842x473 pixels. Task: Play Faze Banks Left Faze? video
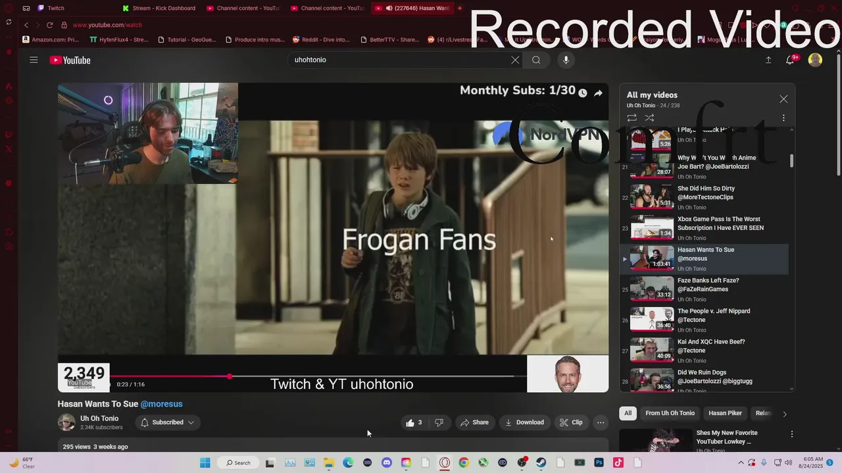coord(705,290)
